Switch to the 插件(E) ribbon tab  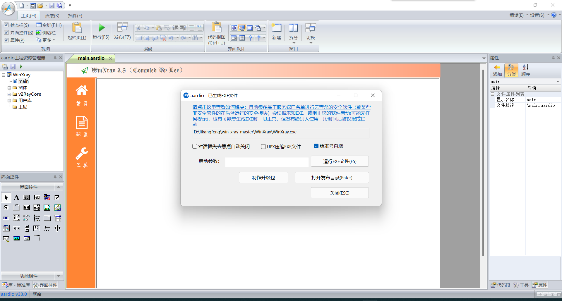click(75, 16)
